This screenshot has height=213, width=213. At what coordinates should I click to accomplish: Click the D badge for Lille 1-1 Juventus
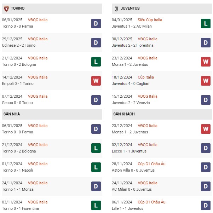coord(206,205)
